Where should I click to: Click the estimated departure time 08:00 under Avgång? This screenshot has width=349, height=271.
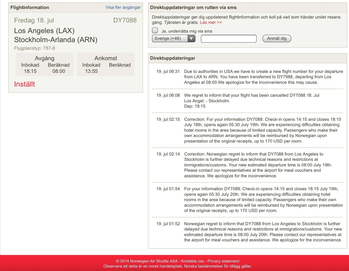(x=59, y=71)
